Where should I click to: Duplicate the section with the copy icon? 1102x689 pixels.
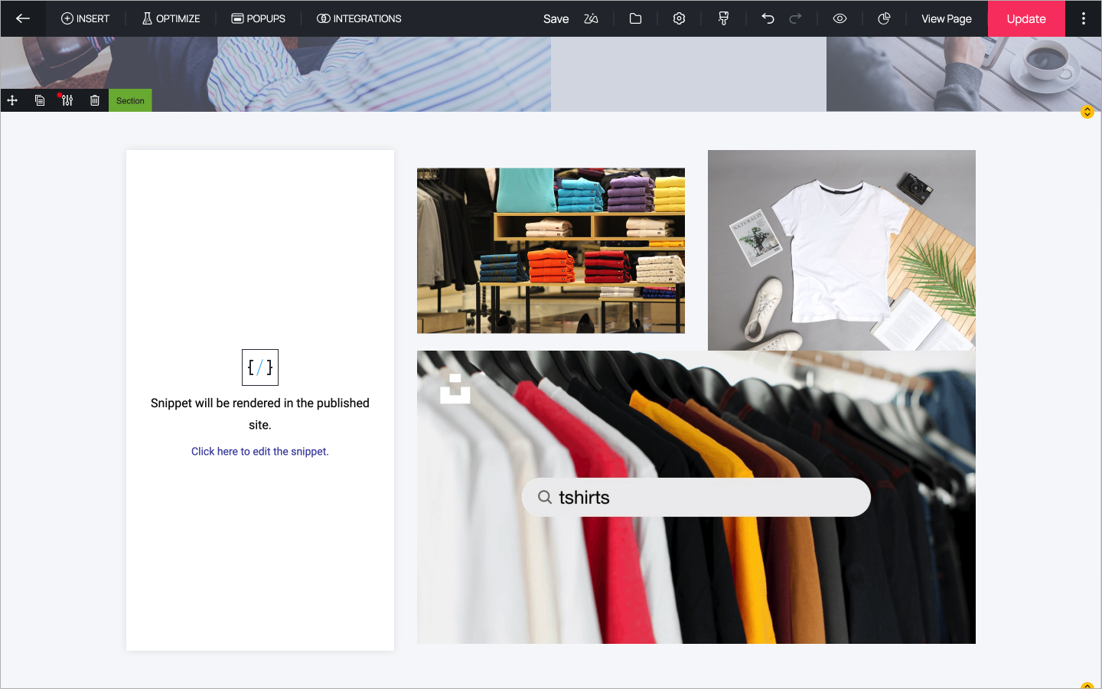coord(40,100)
